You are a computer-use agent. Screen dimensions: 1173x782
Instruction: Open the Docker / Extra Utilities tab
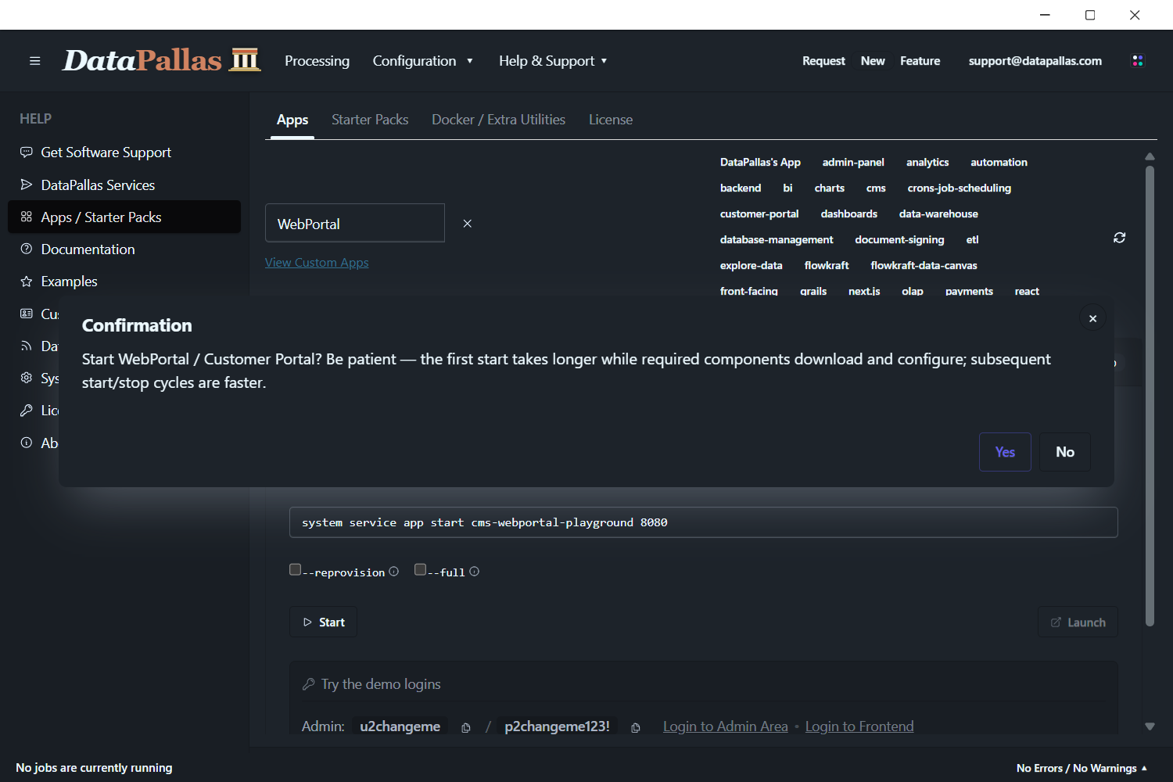[498, 120]
